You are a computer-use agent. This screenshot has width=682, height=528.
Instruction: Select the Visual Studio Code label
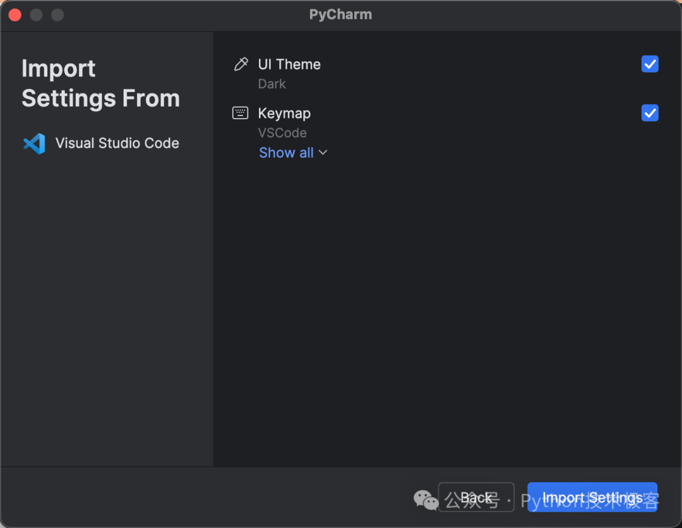tap(117, 143)
